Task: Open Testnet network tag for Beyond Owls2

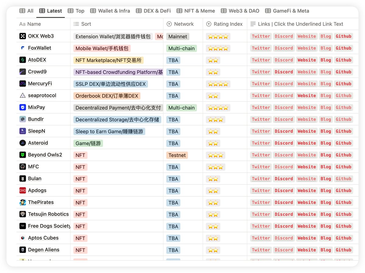Action: 177,155
